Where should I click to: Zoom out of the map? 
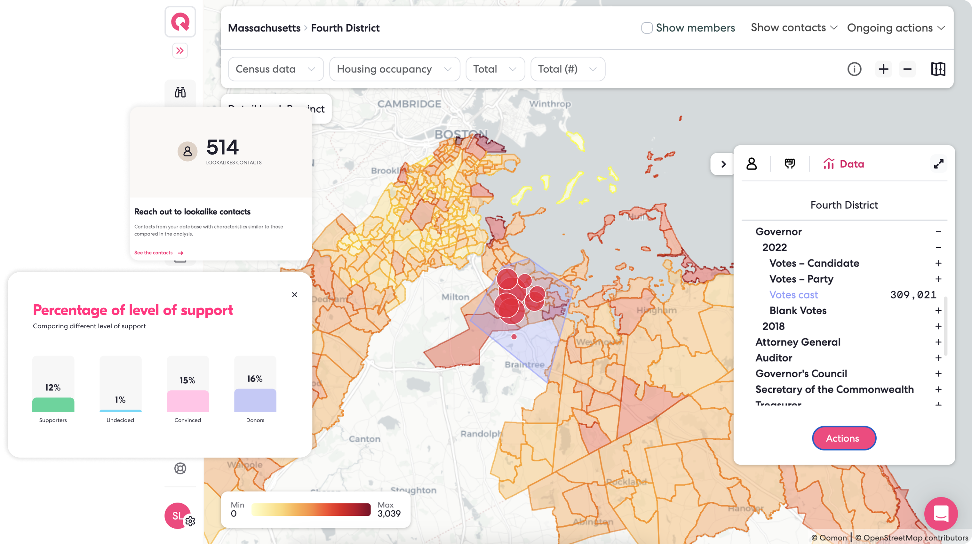coord(907,69)
